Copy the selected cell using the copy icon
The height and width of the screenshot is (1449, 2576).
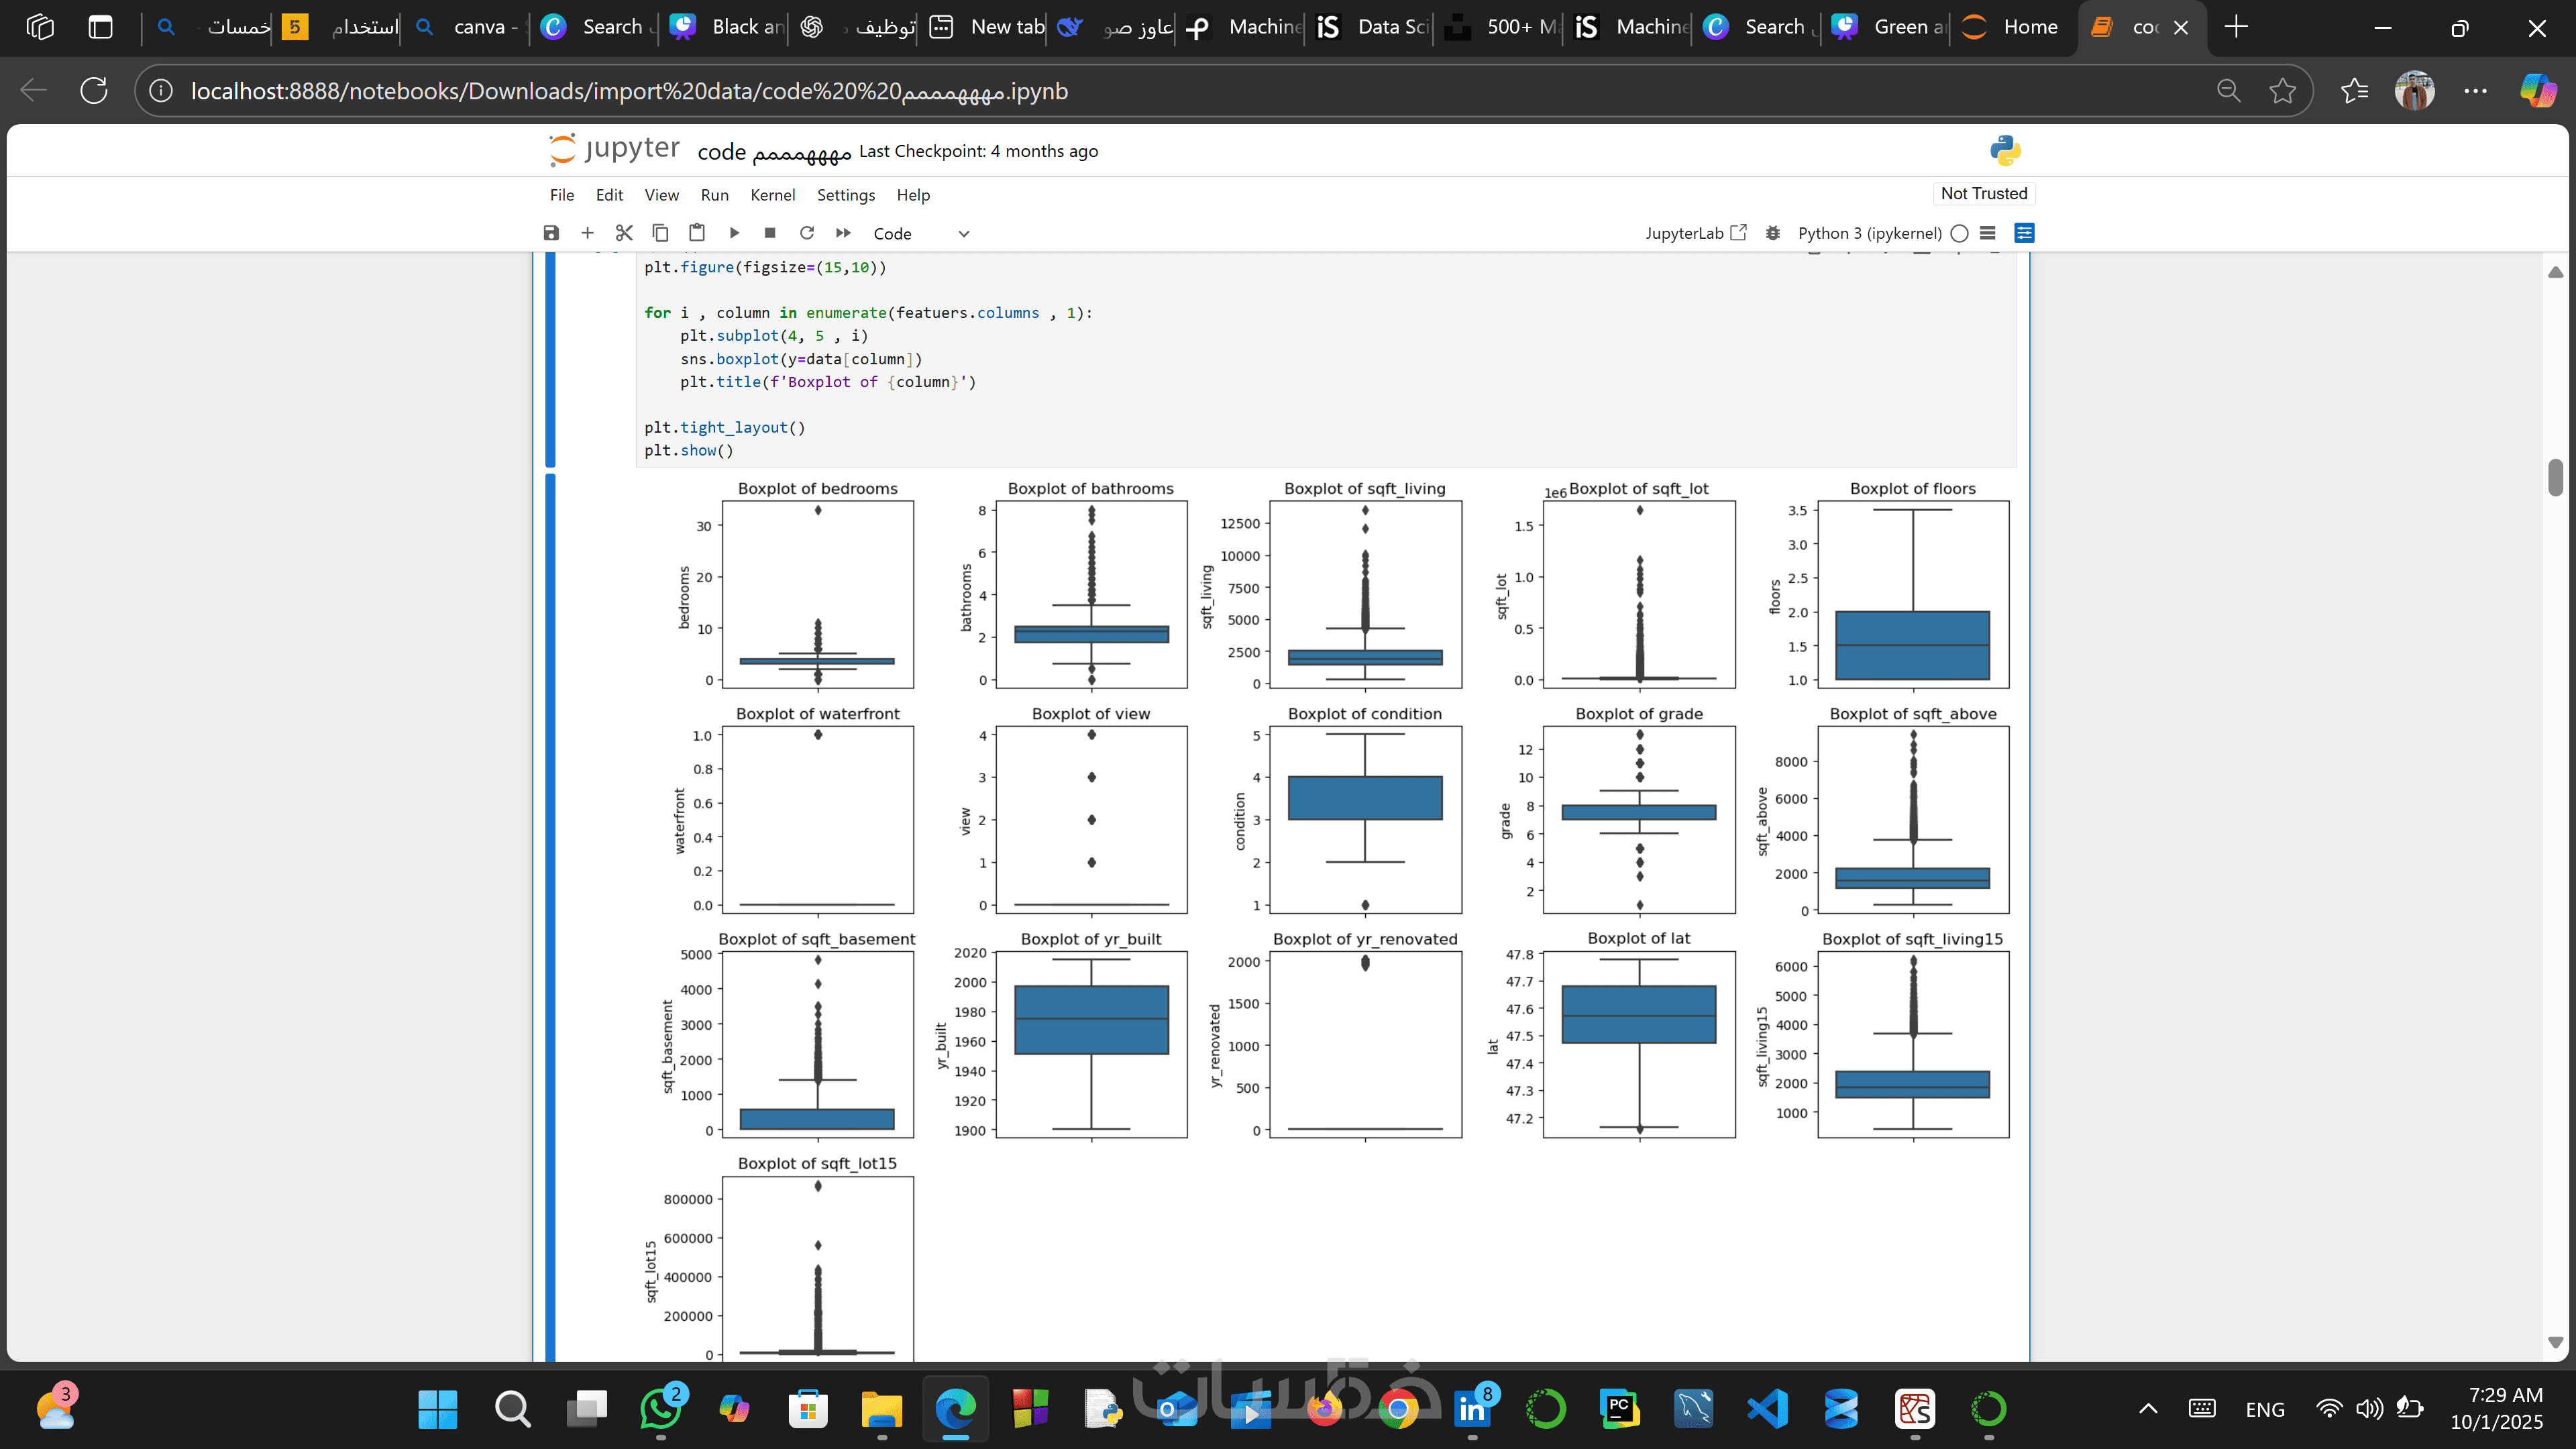point(660,233)
